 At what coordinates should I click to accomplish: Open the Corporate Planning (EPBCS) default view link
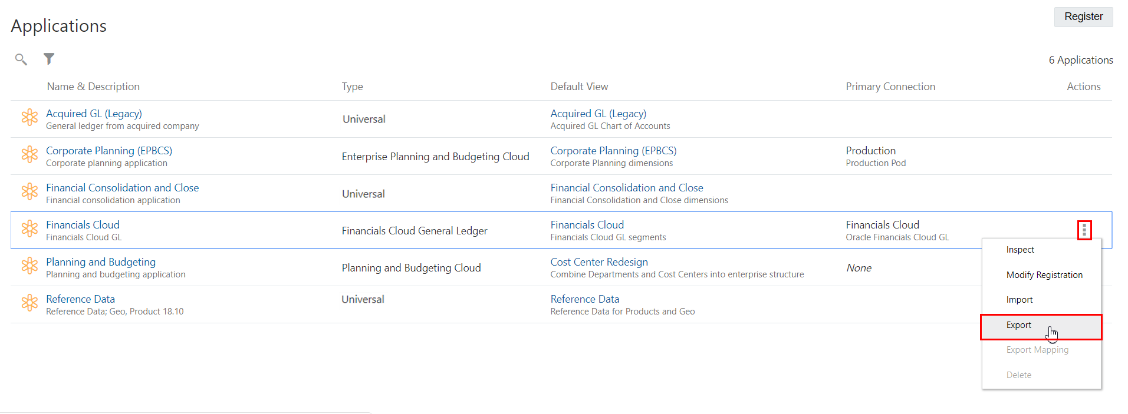coord(613,151)
